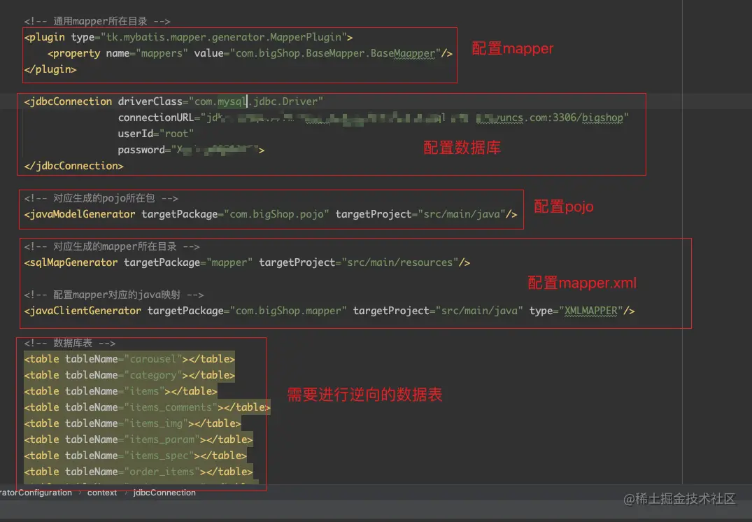Click the table line with tableName 'items_spec'

tap(135, 456)
